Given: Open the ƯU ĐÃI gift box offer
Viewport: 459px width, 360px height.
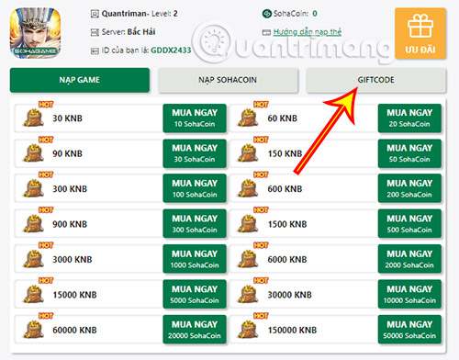Looking at the screenshot, I should (x=420, y=33).
